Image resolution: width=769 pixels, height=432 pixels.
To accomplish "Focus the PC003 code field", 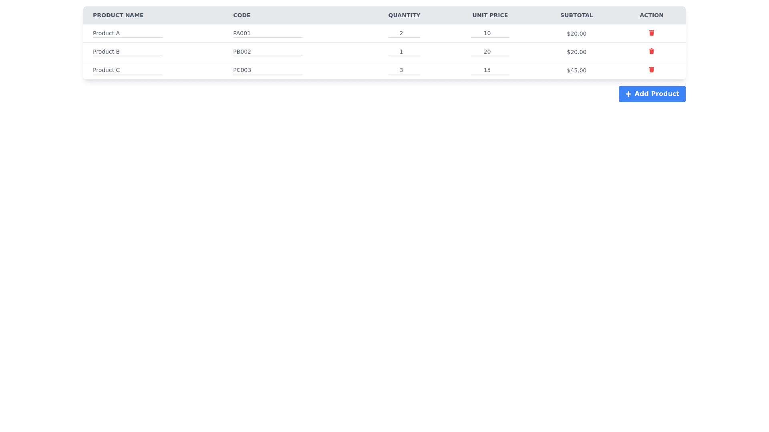I will point(268,70).
